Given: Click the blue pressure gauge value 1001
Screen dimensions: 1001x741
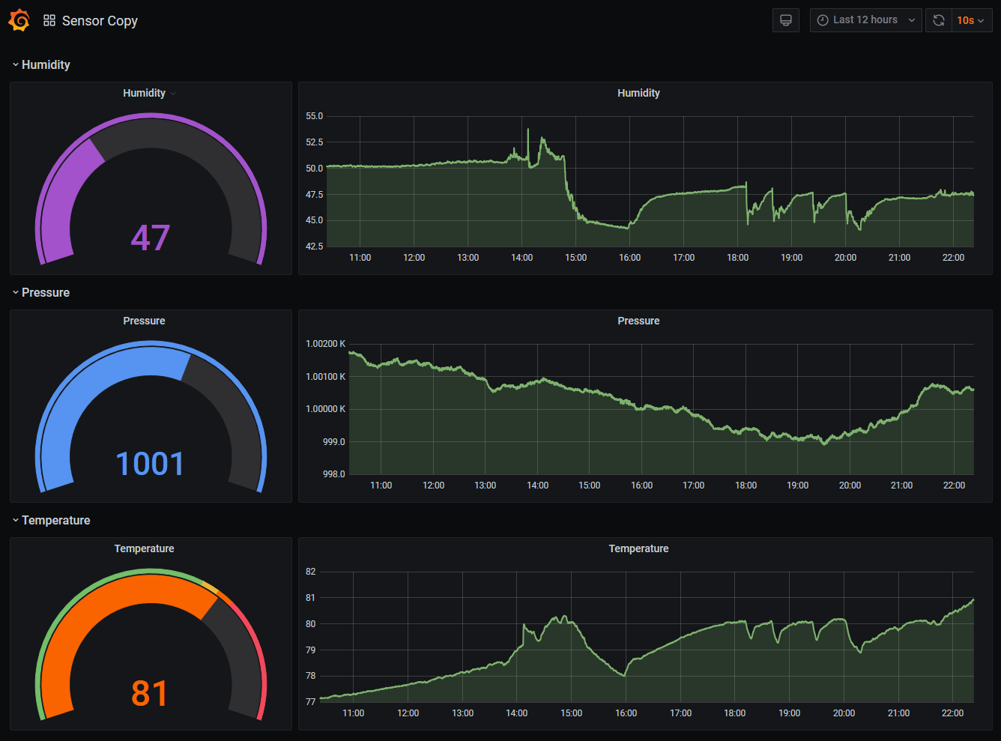Looking at the screenshot, I should pos(150,464).
